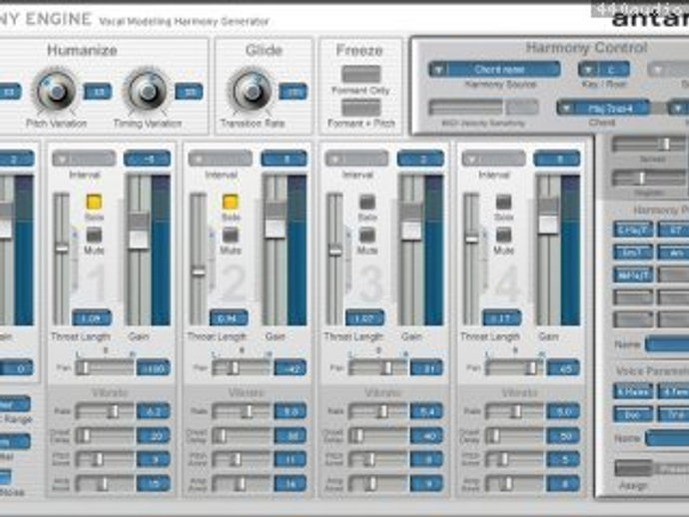
Task: Click the Assign button
Action: tap(634, 468)
